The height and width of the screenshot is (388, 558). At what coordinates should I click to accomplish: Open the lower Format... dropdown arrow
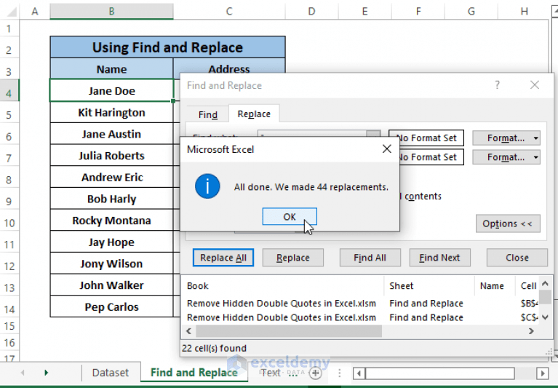pyautogui.click(x=535, y=157)
